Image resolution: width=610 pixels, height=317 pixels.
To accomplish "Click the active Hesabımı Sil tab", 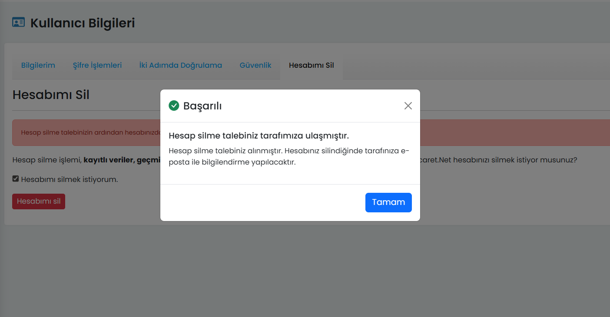I will click(311, 66).
